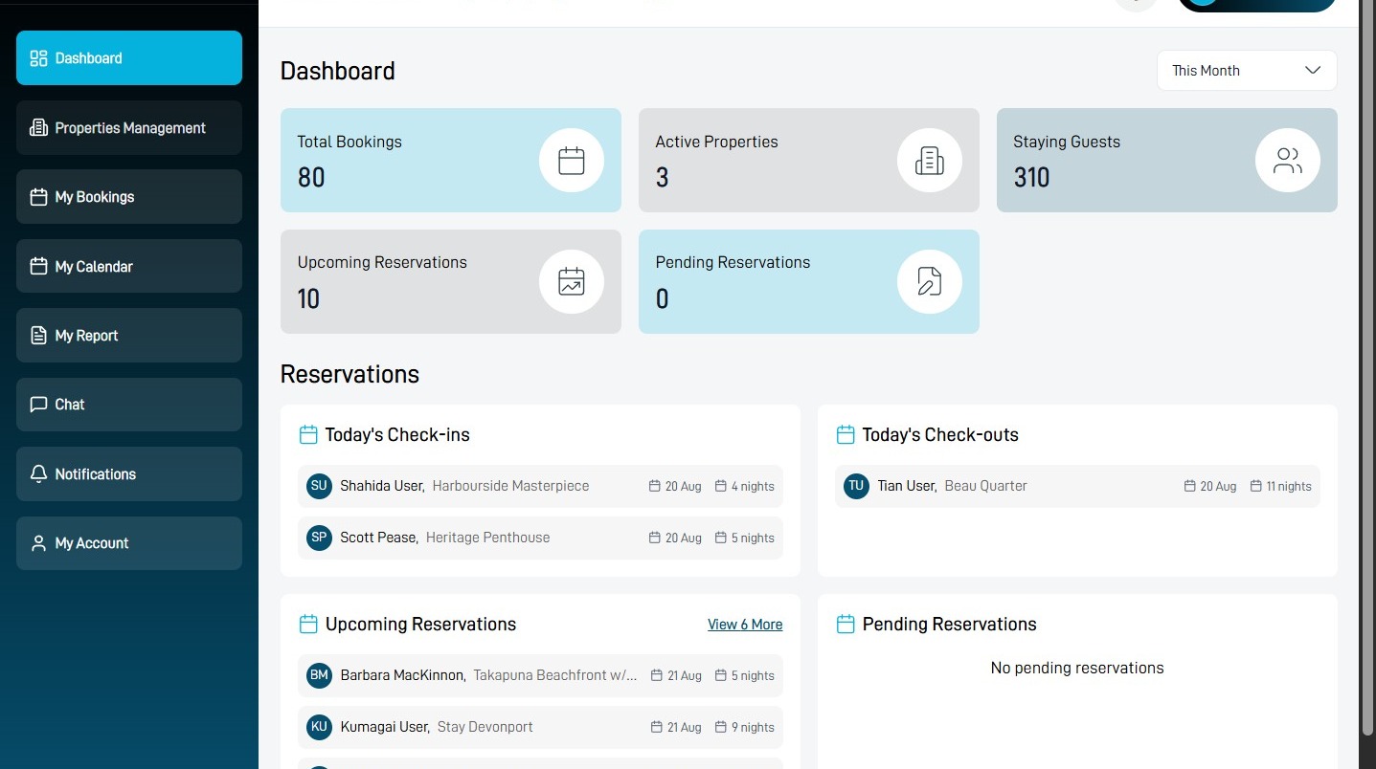Click the BM avatar for Barbara MacKinnon

click(320, 675)
